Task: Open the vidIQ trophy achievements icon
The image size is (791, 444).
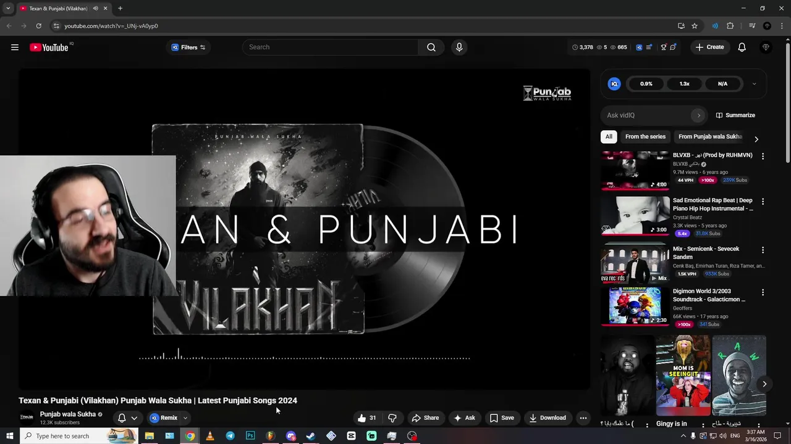Action: (x=664, y=47)
